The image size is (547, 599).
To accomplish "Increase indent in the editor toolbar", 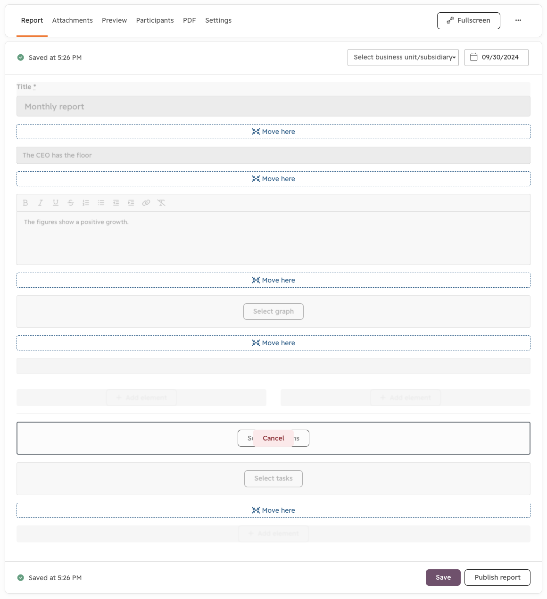I will [x=131, y=203].
